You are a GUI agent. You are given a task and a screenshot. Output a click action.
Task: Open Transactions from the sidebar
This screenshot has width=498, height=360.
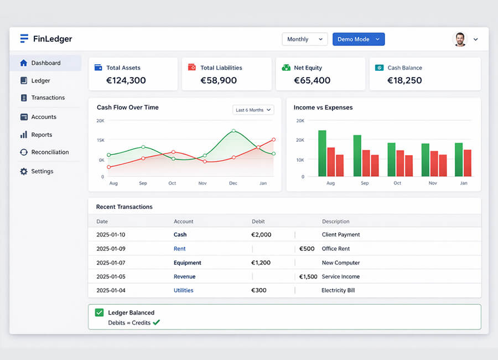48,98
